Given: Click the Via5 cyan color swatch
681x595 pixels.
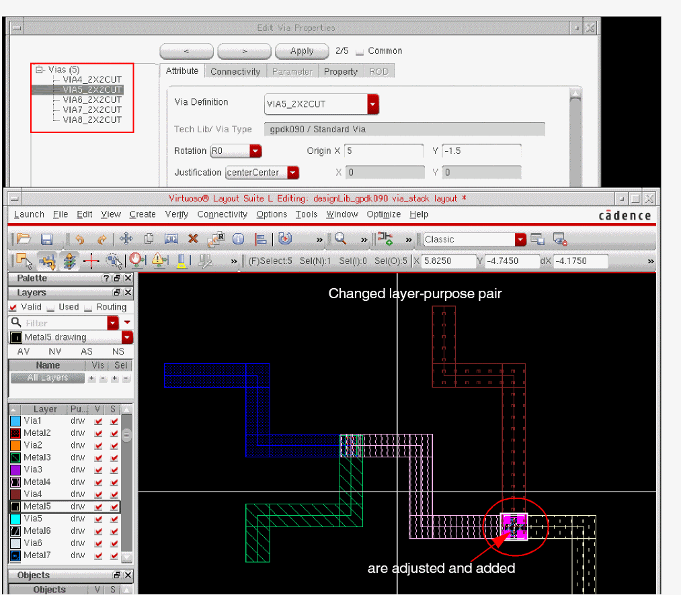Looking at the screenshot, I should (15, 519).
